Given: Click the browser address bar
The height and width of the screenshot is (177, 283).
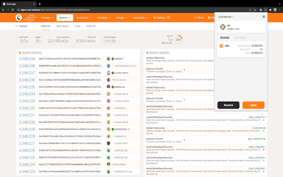Looking at the screenshot, I should point(133,10).
